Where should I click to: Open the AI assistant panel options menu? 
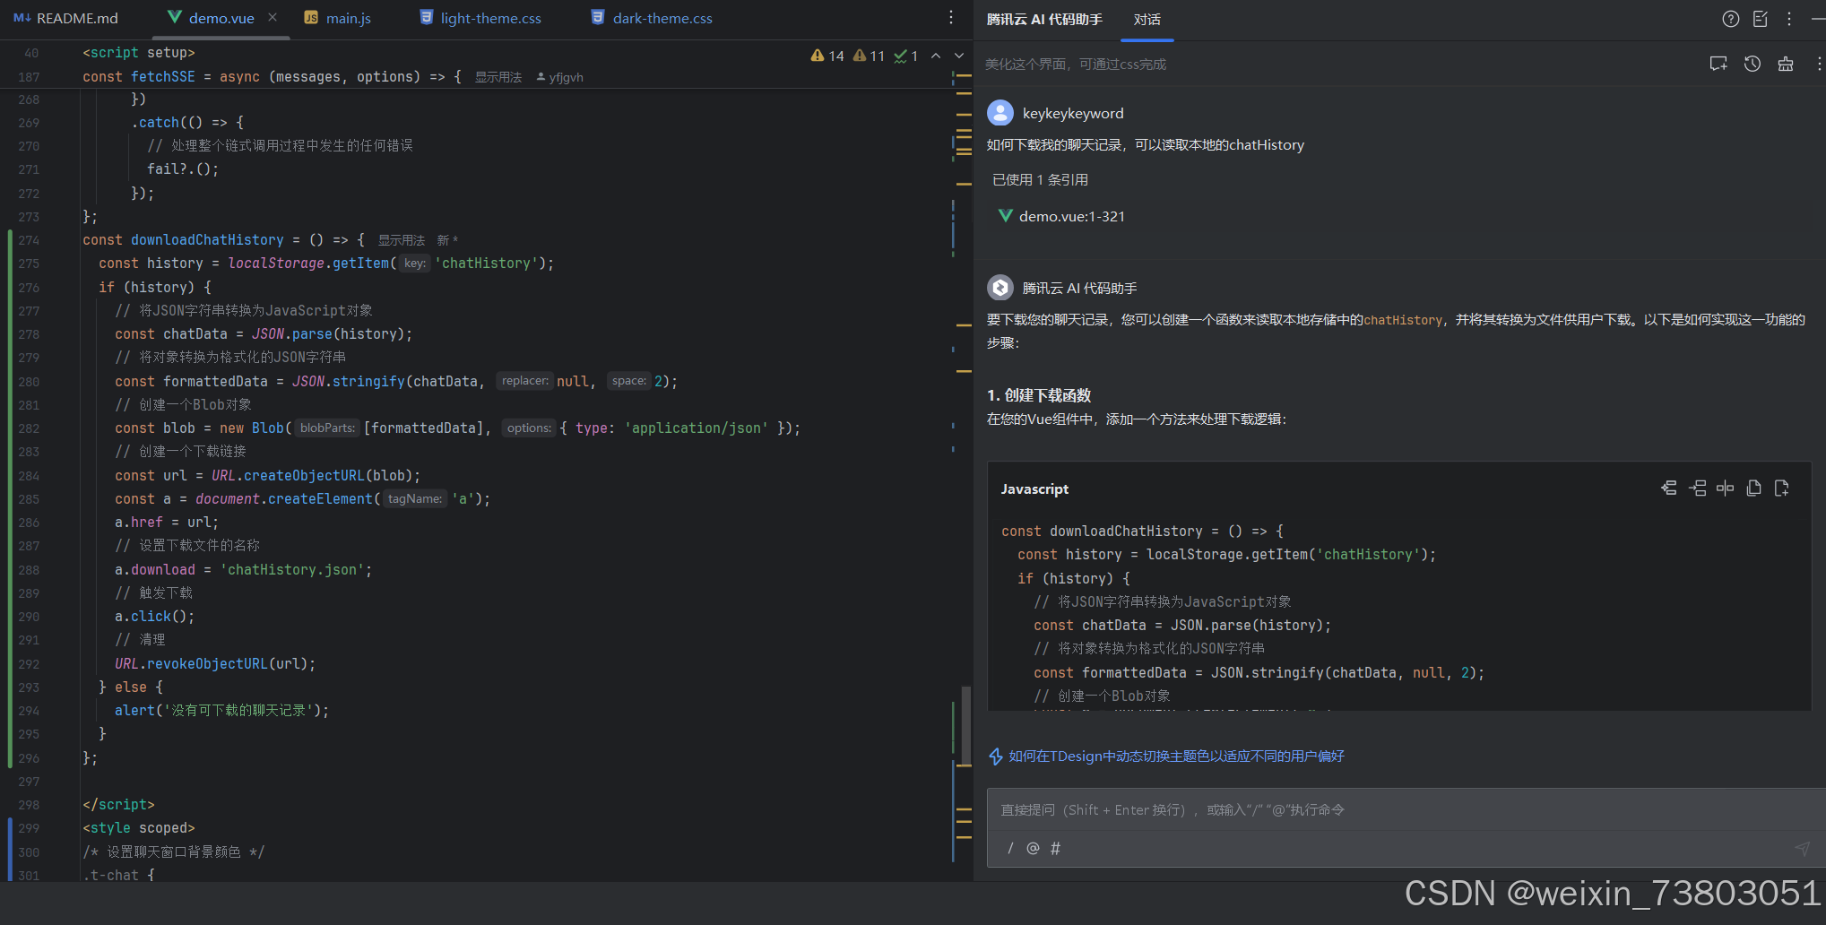tap(1789, 19)
